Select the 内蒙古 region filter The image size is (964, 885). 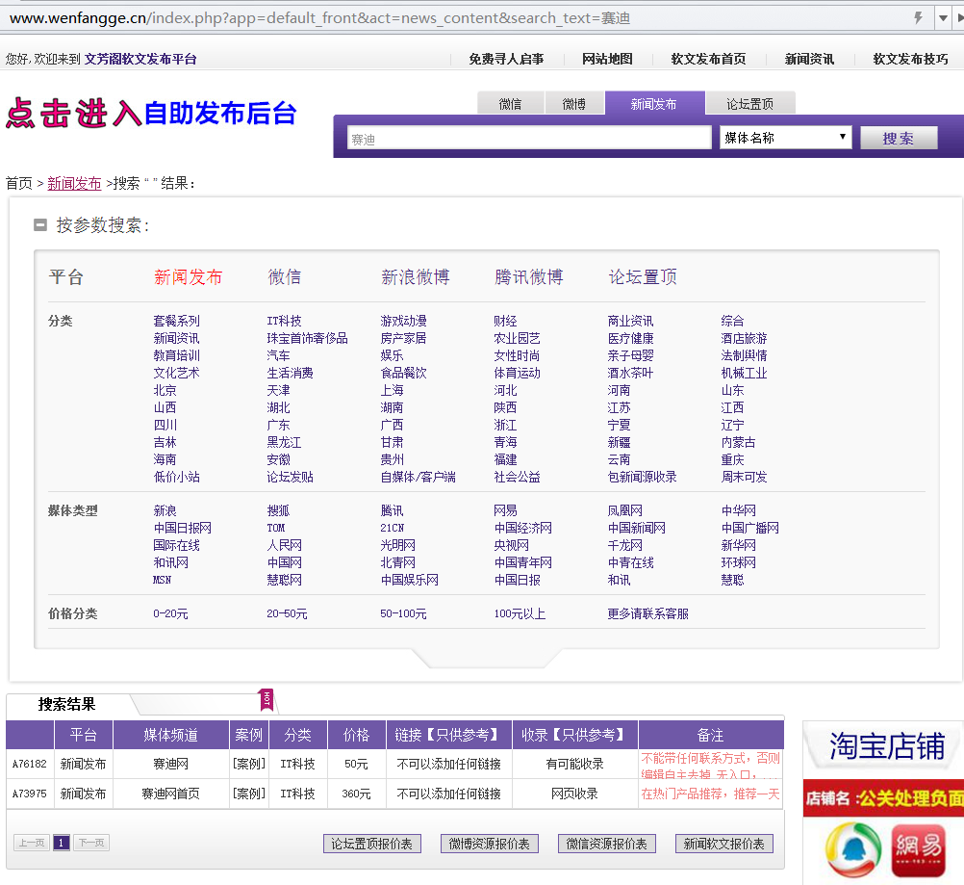tap(738, 442)
